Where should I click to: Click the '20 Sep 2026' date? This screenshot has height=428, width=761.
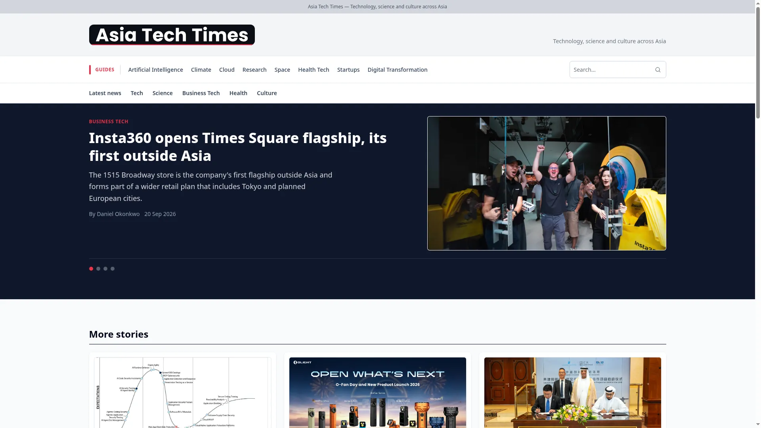click(x=160, y=214)
